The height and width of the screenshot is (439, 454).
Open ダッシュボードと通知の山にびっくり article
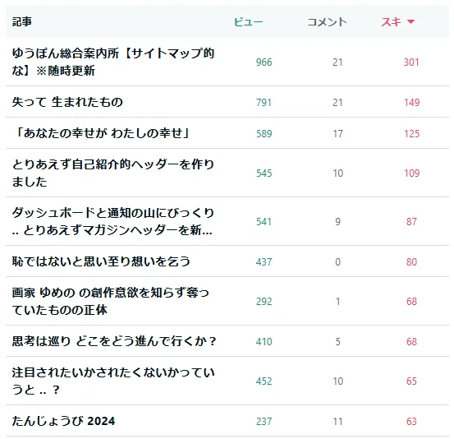pyautogui.click(x=113, y=221)
